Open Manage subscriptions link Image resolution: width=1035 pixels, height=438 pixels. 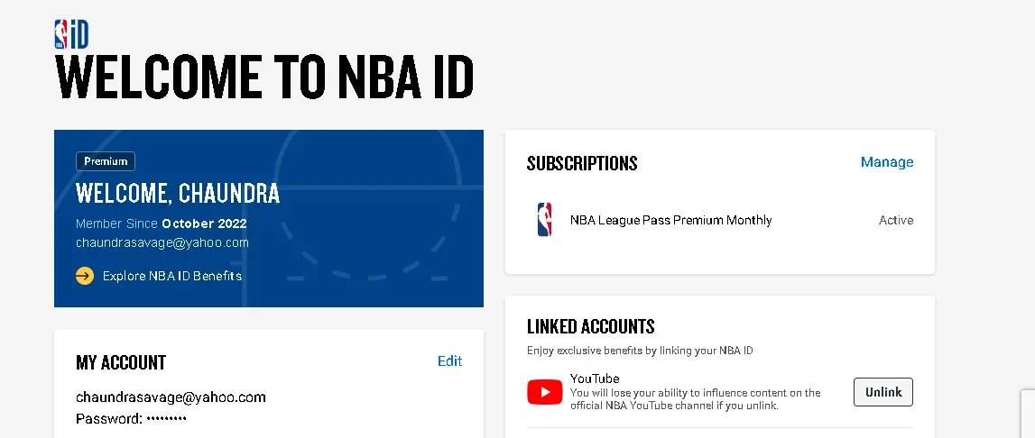887,162
